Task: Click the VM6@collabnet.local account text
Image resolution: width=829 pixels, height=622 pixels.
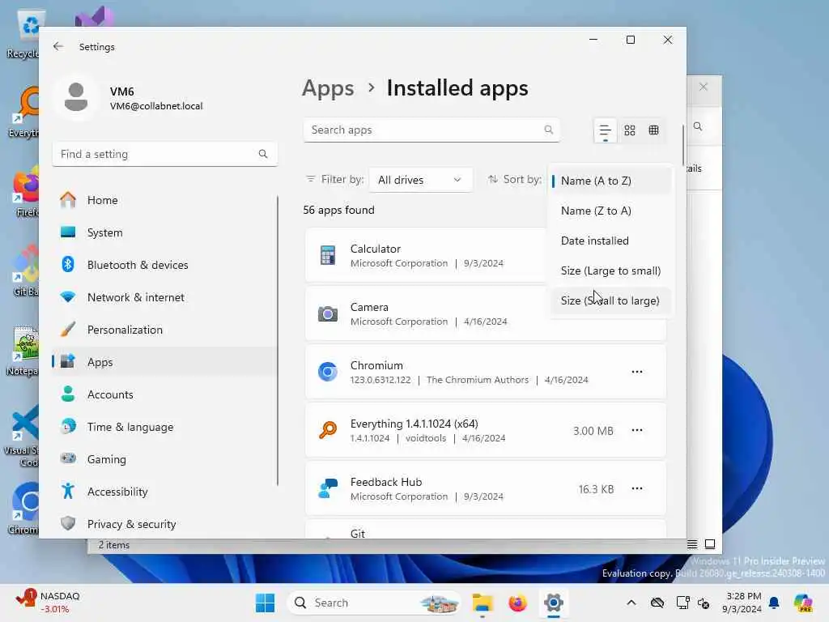Action: coord(156,106)
